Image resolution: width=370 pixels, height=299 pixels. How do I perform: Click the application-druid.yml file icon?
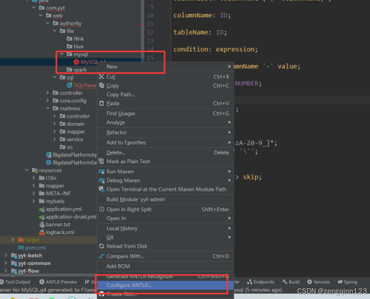pos(42,217)
